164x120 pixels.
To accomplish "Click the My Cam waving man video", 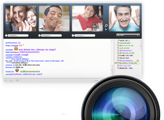I will pyautogui.click(x=124, y=19).
